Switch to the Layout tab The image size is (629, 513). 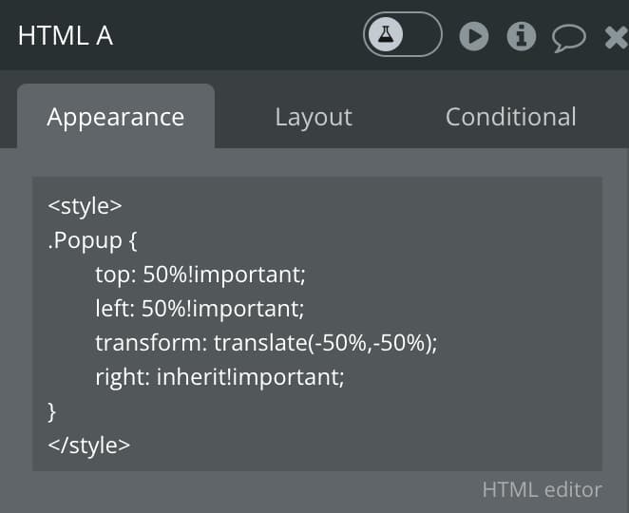pos(314,117)
